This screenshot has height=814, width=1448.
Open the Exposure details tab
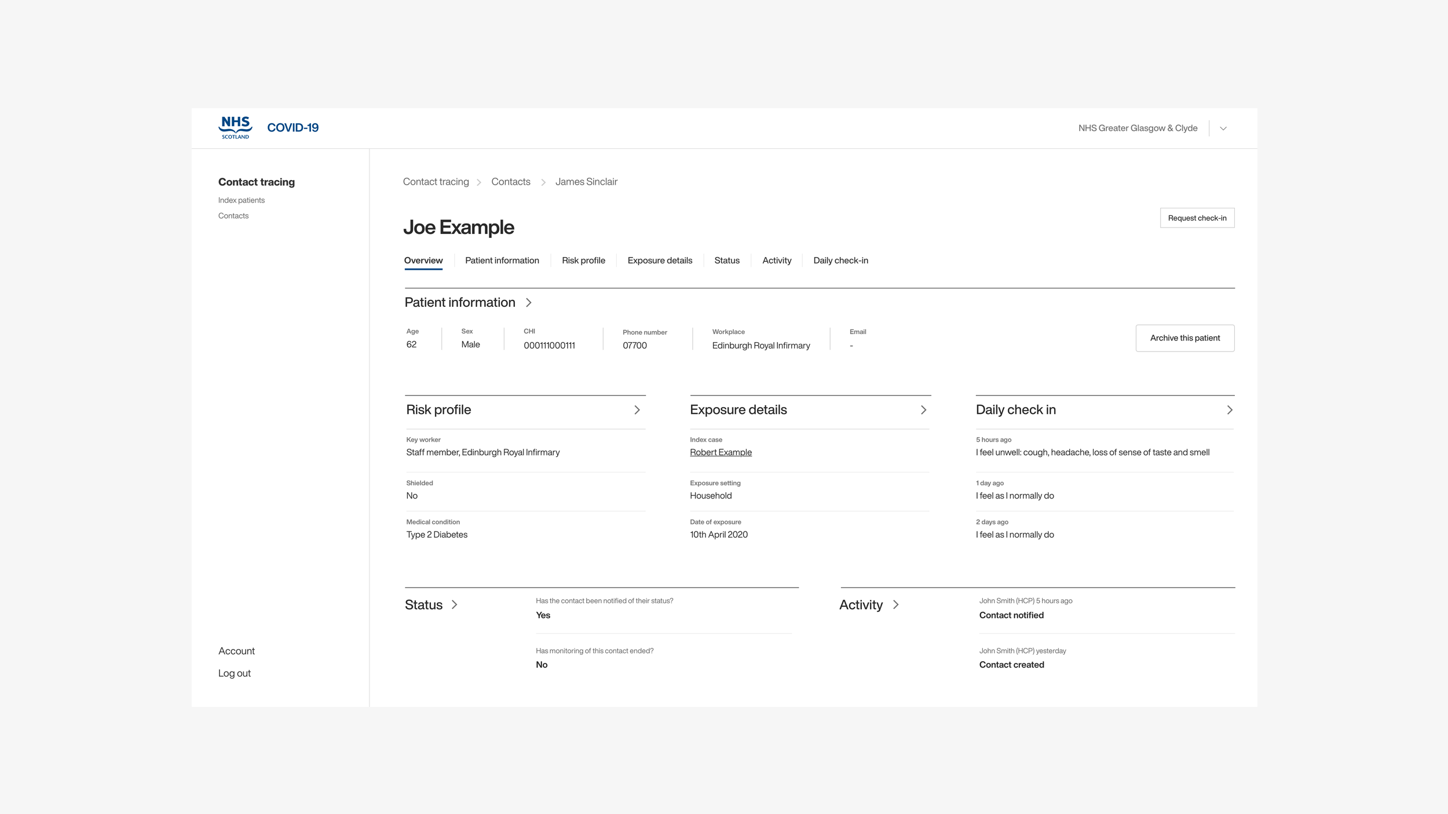[x=660, y=261]
